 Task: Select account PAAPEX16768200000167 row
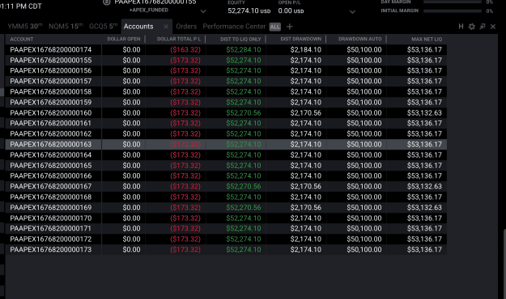pos(226,186)
